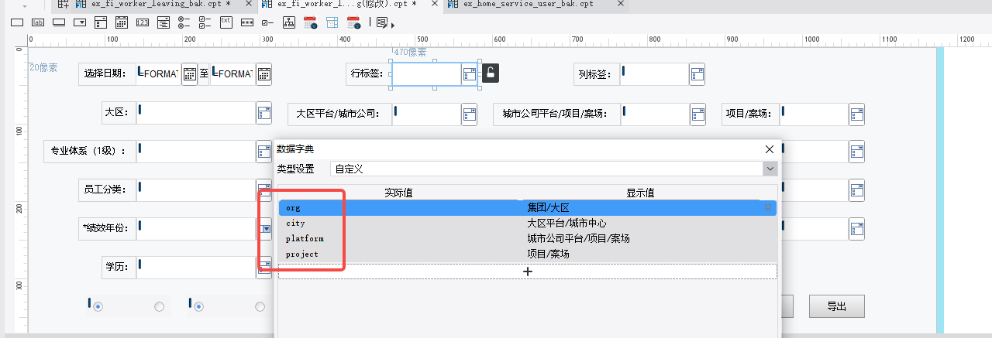Select the text box widget tool

[17, 22]
